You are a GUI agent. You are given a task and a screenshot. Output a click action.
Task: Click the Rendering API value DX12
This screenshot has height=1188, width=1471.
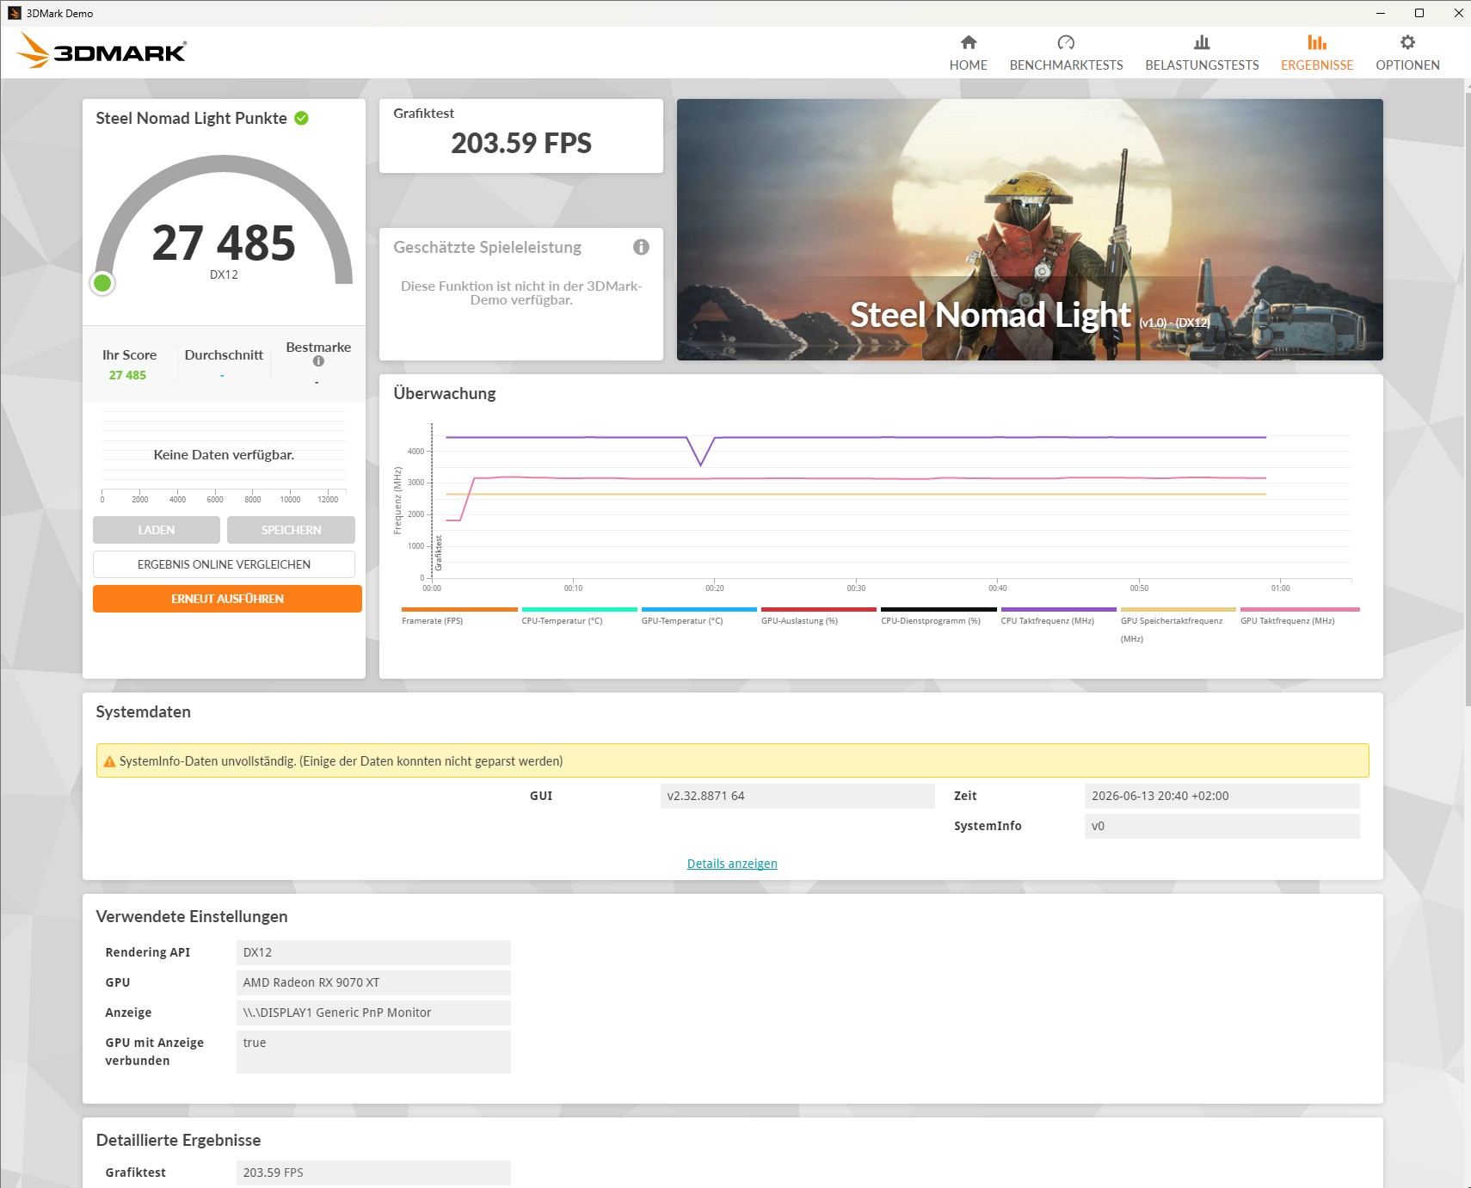point(373,952)
